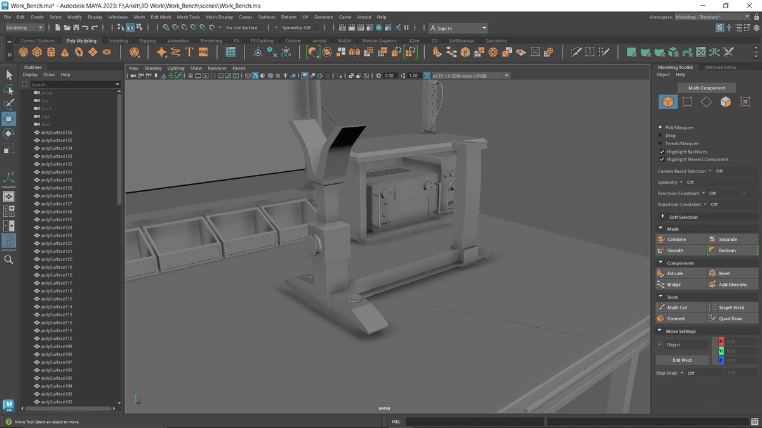
Task: Click the Undo arrow icon
Action: point(85,28)
